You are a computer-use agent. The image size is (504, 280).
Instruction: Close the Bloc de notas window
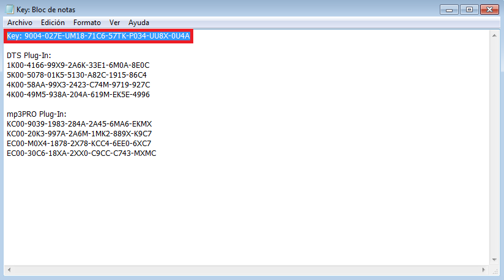tap(489, 10)
